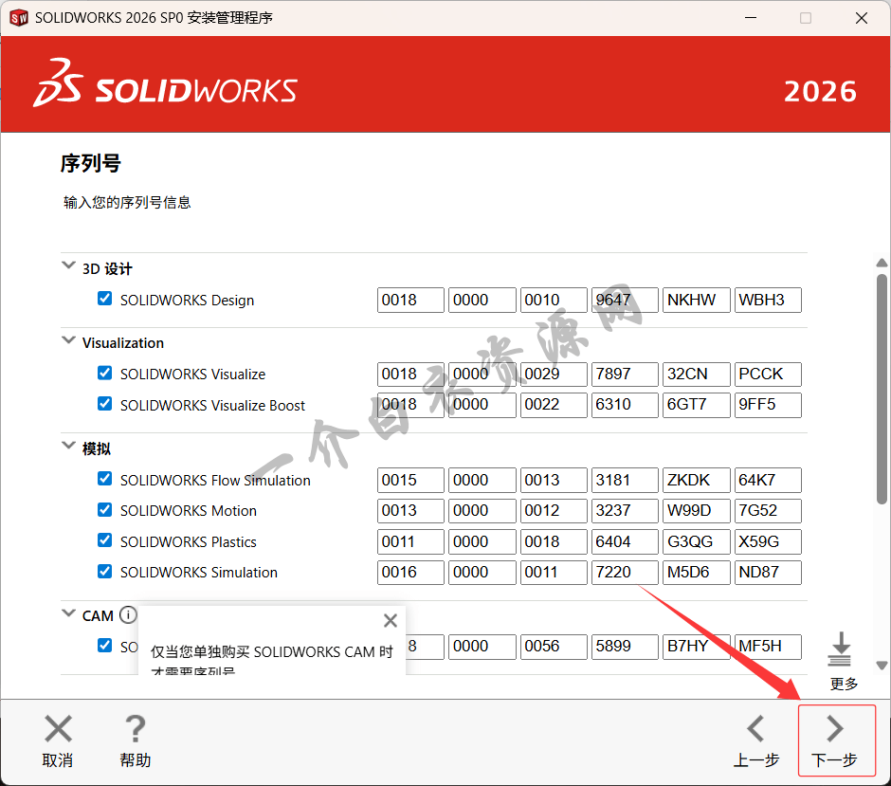Toggle SOLIDWORKS Visualize Boost checkbox
This screenshot has width=891, height=786.
104,404
